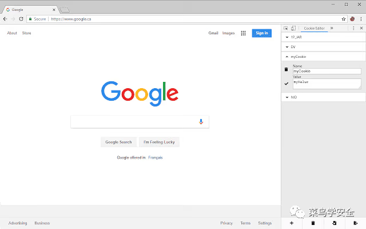Viewport: 366px width, 229px height.
Task: Click I'm Feeling Lucky button
Action: pos(159,142)
